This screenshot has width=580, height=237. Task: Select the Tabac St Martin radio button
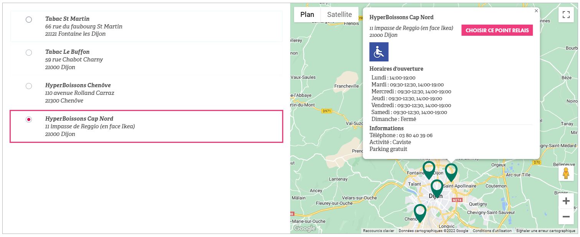(x=29, y=20)
